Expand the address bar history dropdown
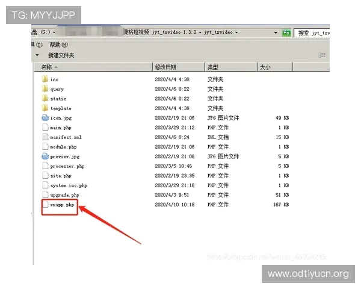This screenshot has height=289, width=361. coord(276,33)
